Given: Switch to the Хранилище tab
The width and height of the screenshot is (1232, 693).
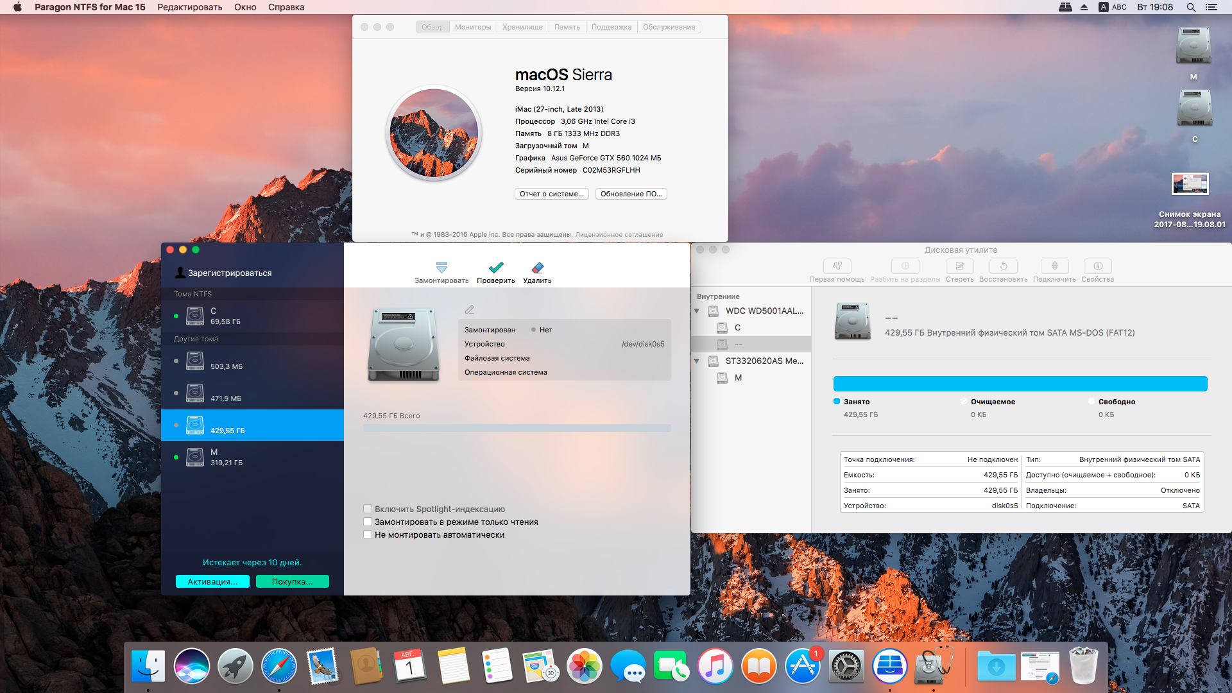Looking at the screenshot, I should (522, 27).
